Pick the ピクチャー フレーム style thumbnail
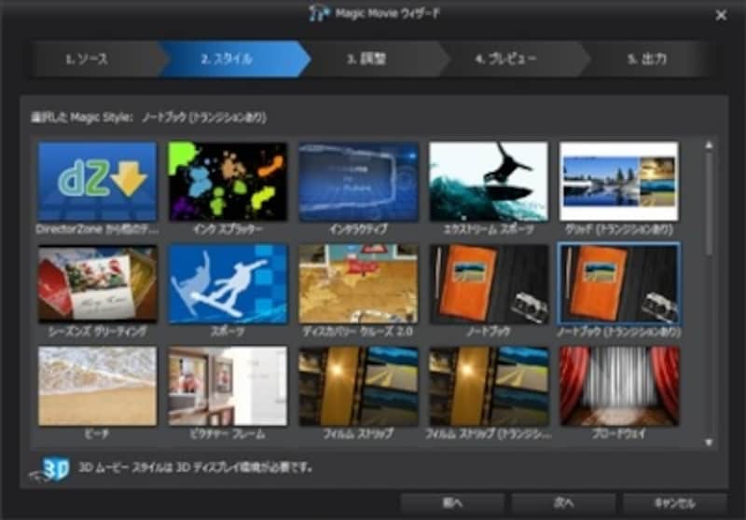This screenshot has height=520, width=746. [228, 386]
